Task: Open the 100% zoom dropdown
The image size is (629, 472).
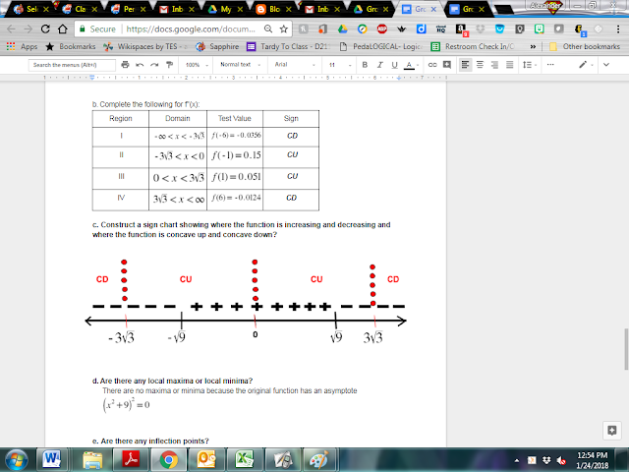Action: coord(197,65)
